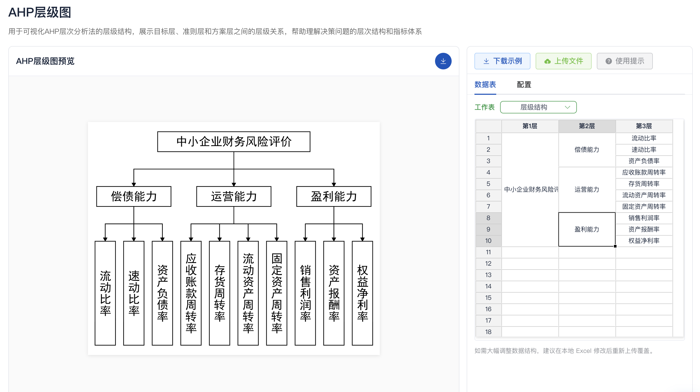Select the 第3层 column header
700x392 pixels.
(644, 126)
